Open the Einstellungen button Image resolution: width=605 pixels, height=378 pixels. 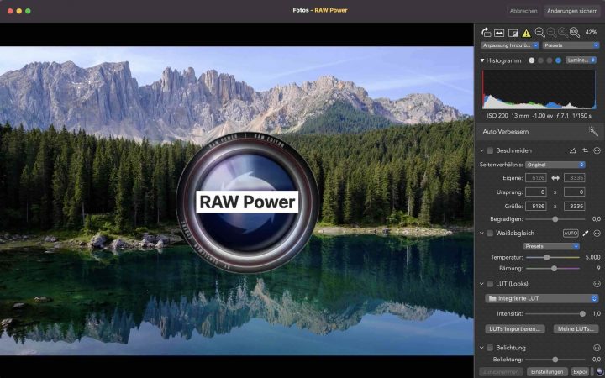pyautogui.click(x=547, y=372)
